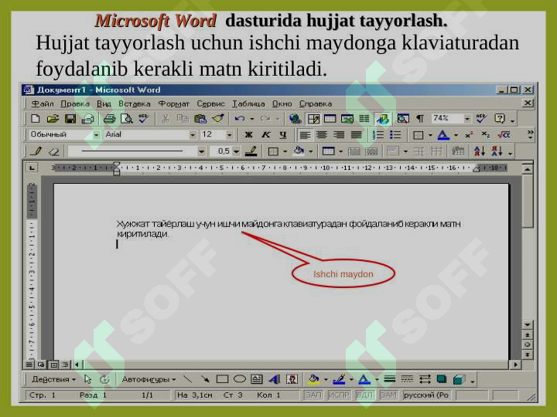
Task: Expand the Arial font dropdown
Action: (192, 134)
